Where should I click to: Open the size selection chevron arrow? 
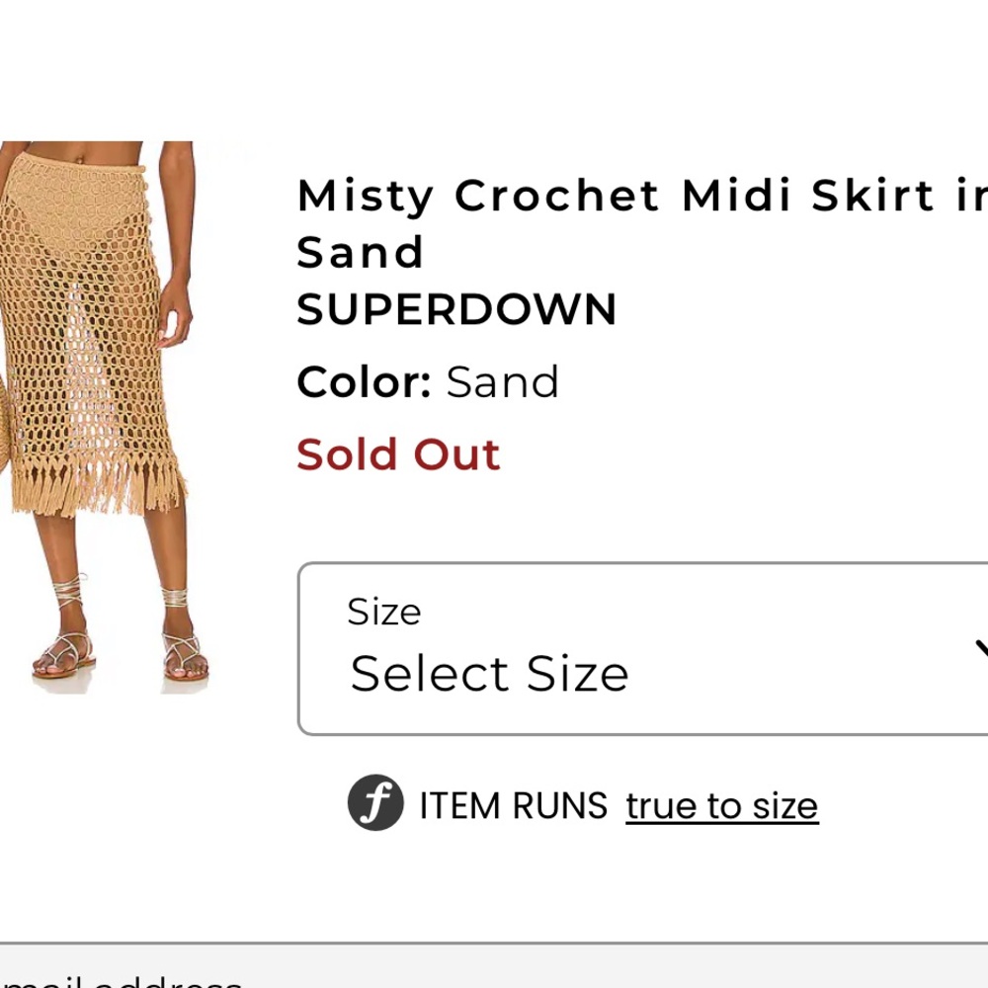click(x=981, y=647)
